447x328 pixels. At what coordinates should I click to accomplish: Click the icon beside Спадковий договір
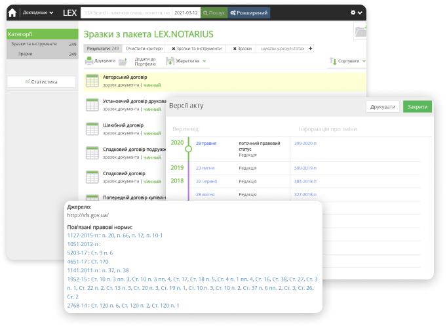[92, 177]
